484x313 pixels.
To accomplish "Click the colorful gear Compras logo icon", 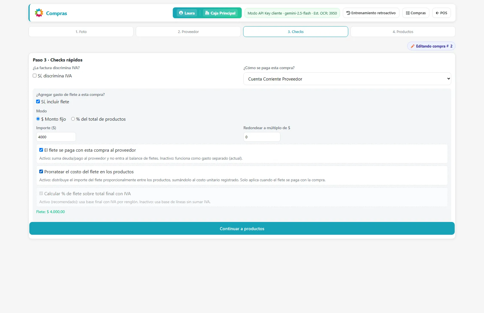I will coord(39,13).
